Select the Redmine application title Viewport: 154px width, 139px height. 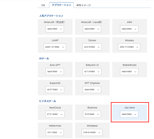pyautogui.click(x=92, y=108)
